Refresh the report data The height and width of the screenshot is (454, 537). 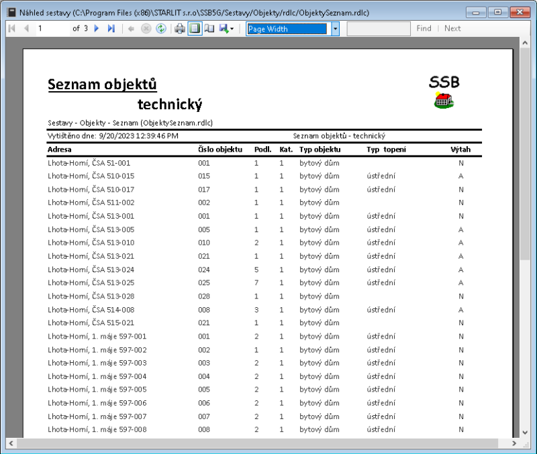[159, 28]
